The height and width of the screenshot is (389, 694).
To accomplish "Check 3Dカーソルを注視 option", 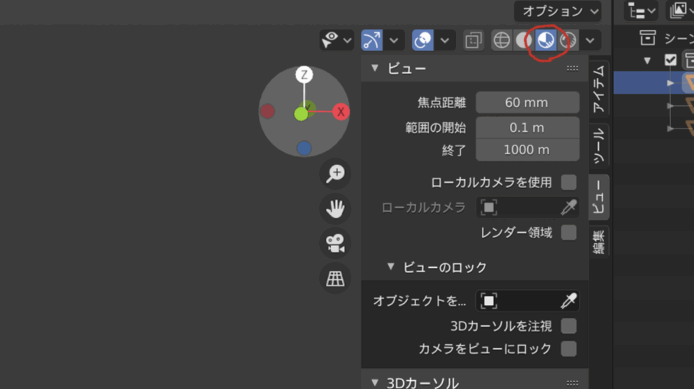I will 569,326.
